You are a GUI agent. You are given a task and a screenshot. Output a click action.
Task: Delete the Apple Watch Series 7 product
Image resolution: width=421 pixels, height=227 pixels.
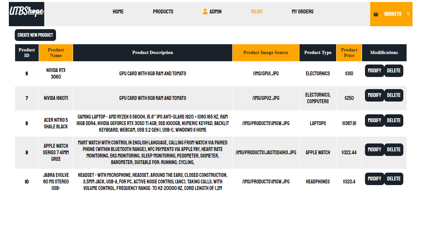(394, 150)
